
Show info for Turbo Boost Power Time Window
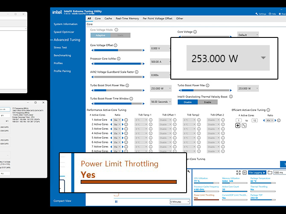coord(131,99)
